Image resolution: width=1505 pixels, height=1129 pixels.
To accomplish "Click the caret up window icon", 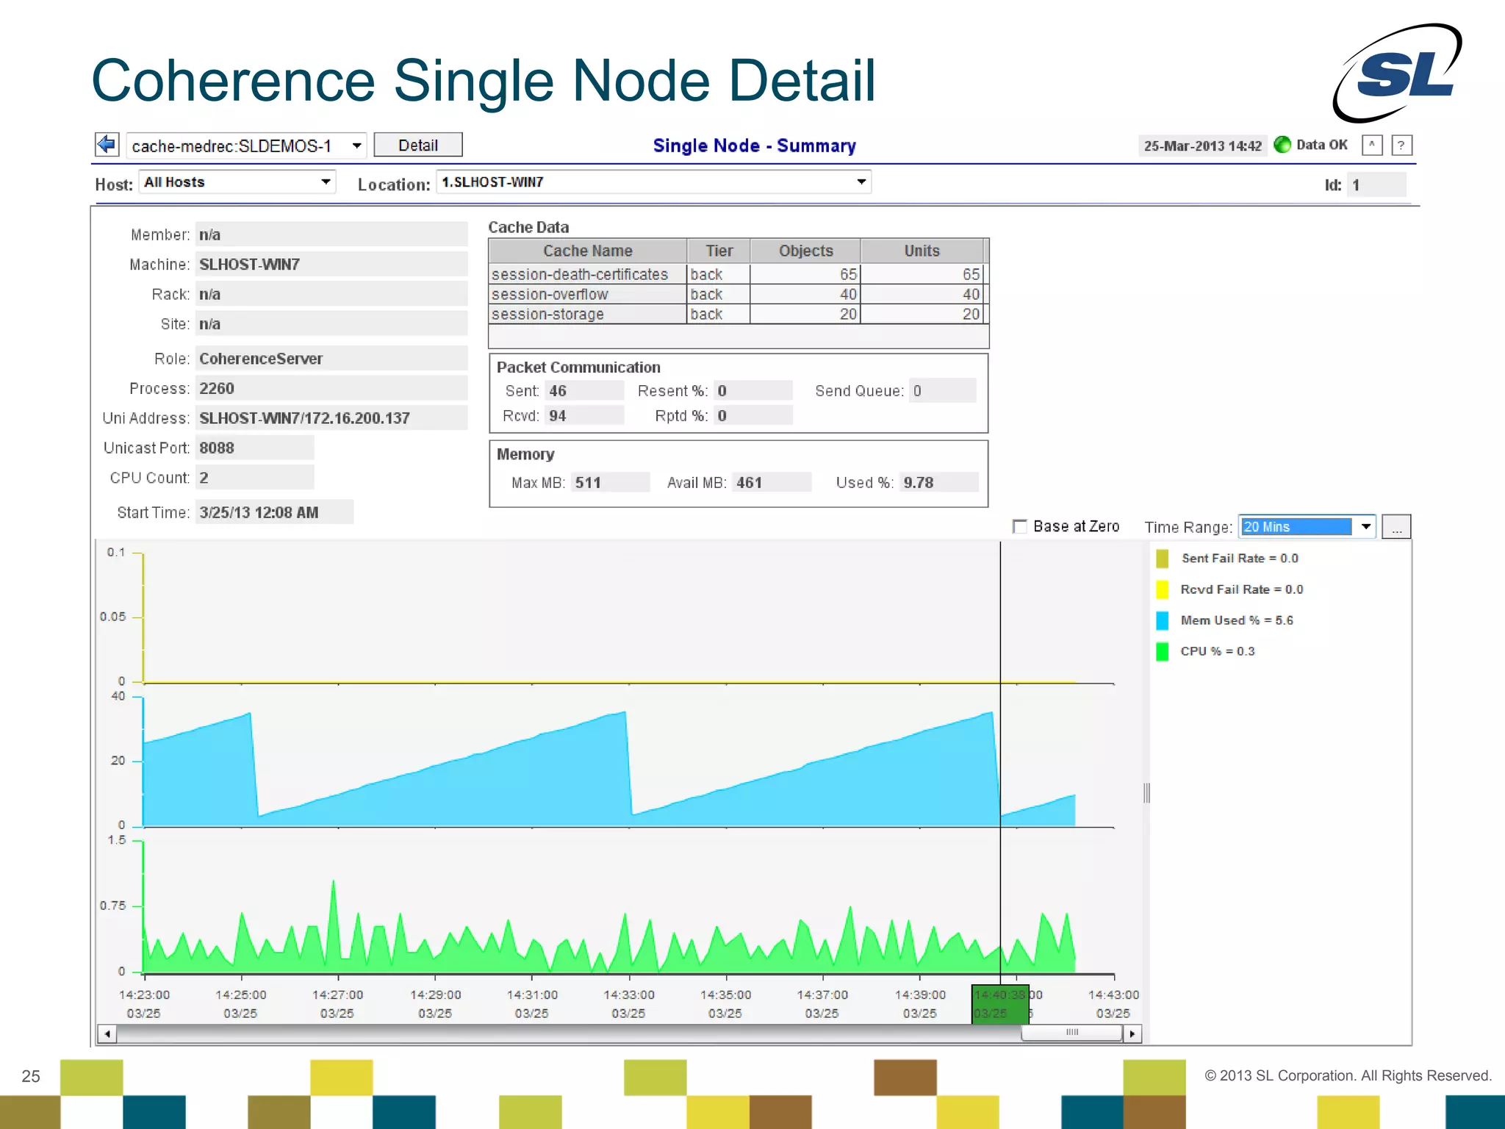I will (x=1371, y=146).
